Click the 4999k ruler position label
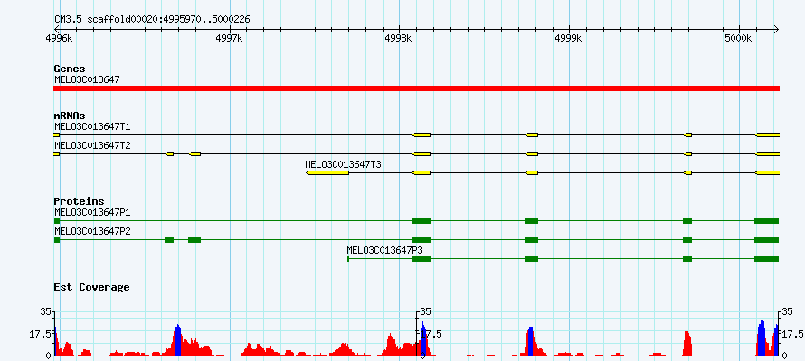The height and width of the screenshot is (361, 805). pos(569,38)
